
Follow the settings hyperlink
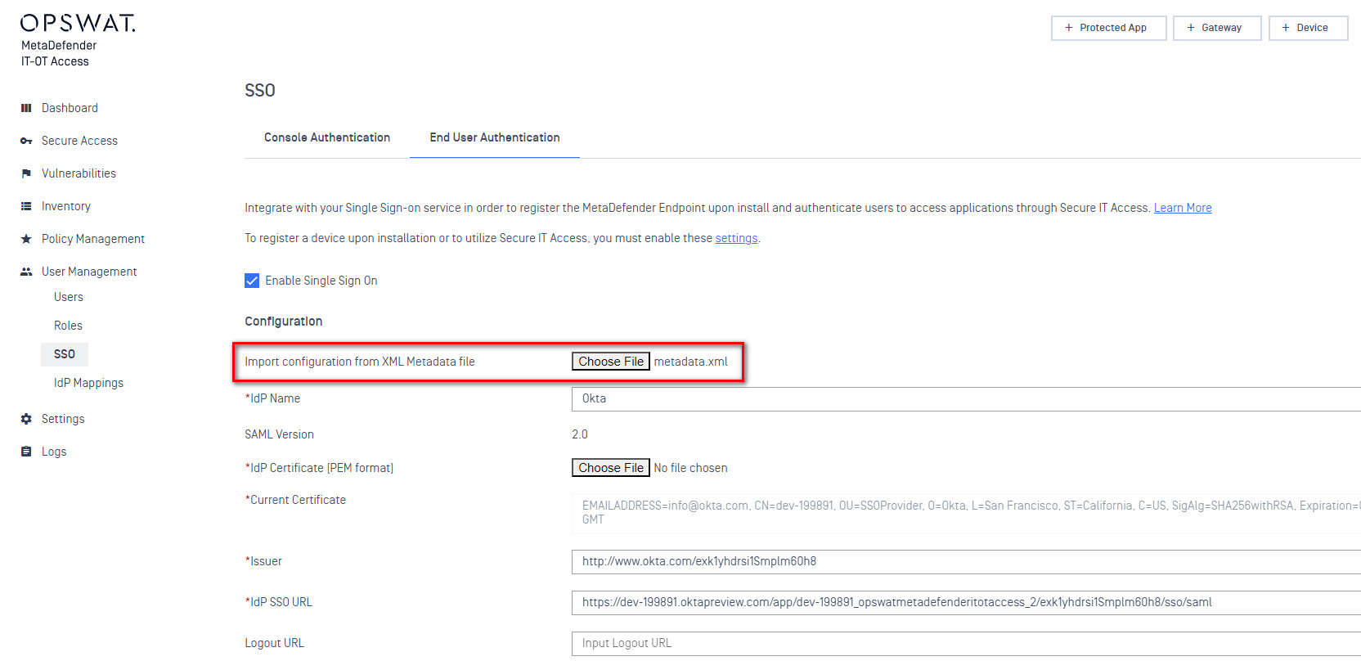[x=736, y=238]
